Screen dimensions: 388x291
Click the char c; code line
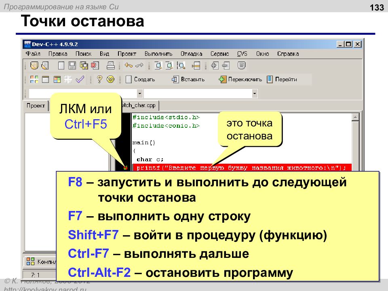click(x=150, y=159)
